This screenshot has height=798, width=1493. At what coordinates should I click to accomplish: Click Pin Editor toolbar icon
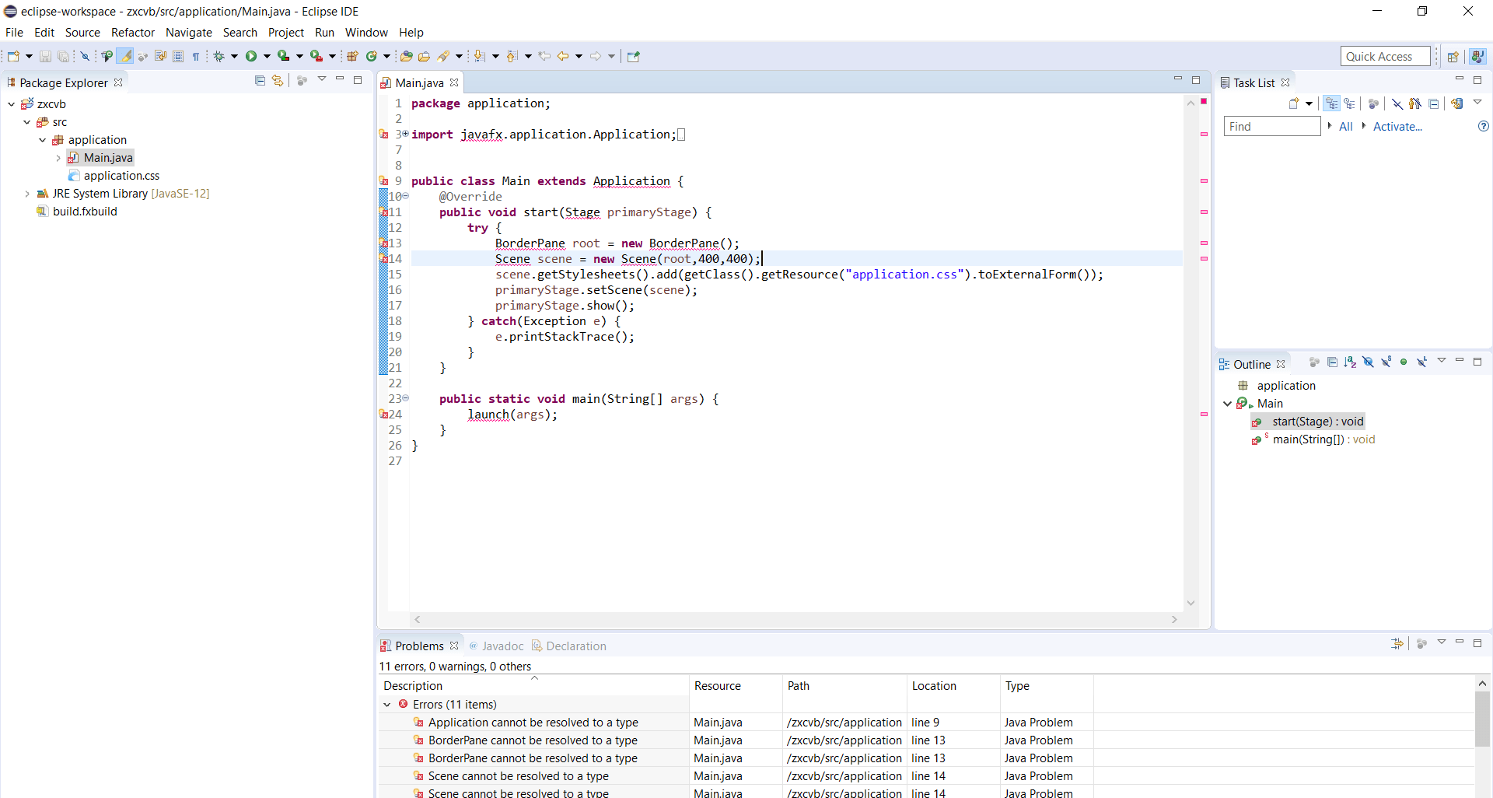point(633,56)
